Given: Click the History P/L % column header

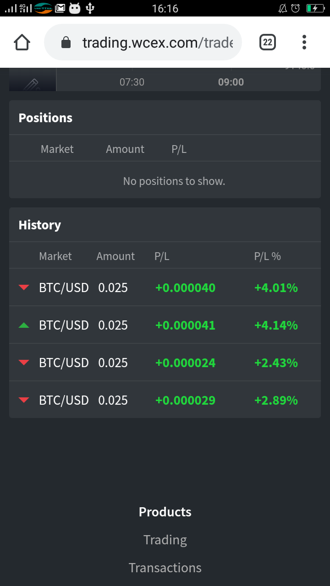Looking at the screenshot, I should tap(267, 256).
